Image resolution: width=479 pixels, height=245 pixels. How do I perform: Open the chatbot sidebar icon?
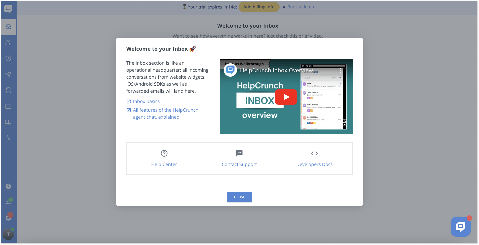[8, 90]
